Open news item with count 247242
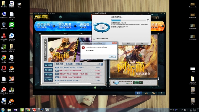 [x=78, y=74]
